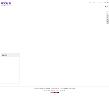Click the 2005-2018 copyright notice text
Viewport: 109px width, 109px height.
(47, 89)
